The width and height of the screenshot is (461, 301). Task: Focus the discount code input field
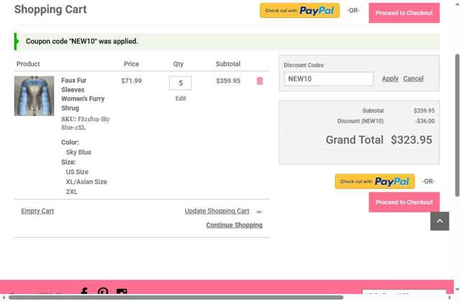coord(328,78)
